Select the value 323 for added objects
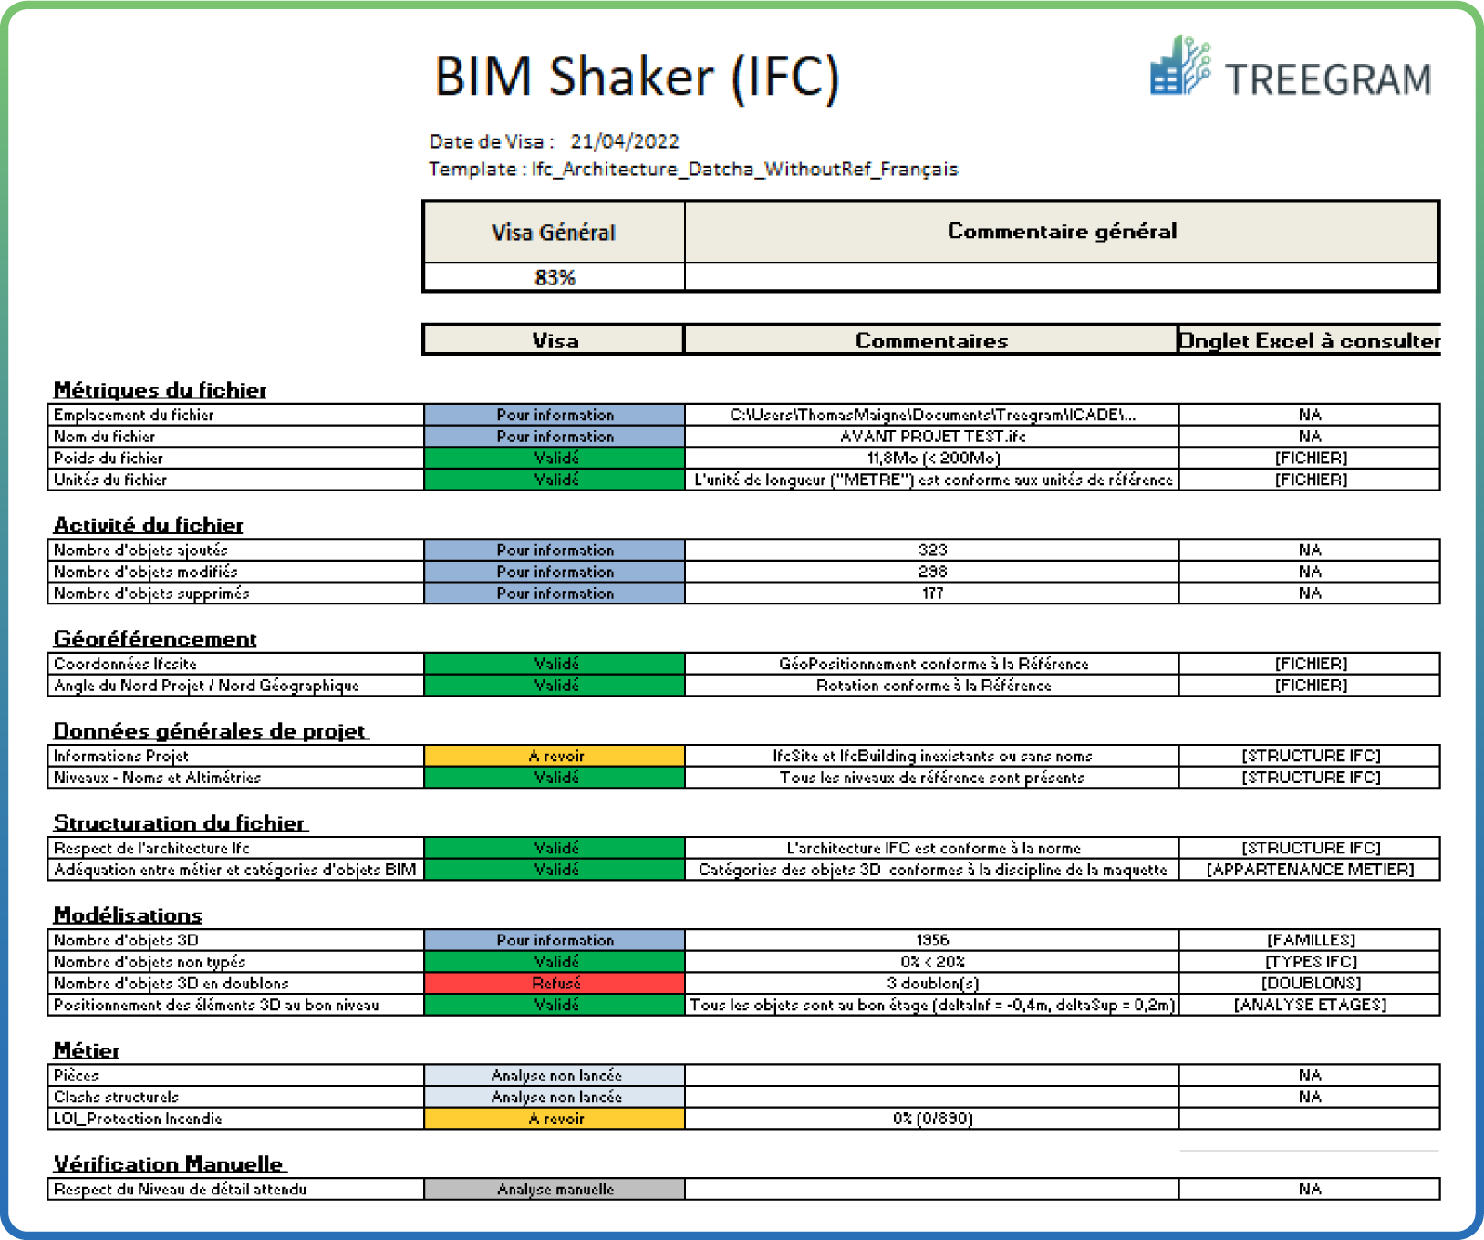The height and width of the screenshot is (1240, 1484). (931, 551)
